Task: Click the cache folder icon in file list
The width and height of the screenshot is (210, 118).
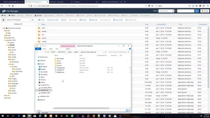Action: click(x=39, y=38)
